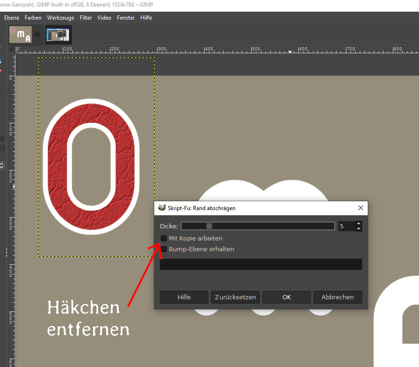Click the Zurücksetzen button
This screenshot has width=419, height=367.
(235, 297)
